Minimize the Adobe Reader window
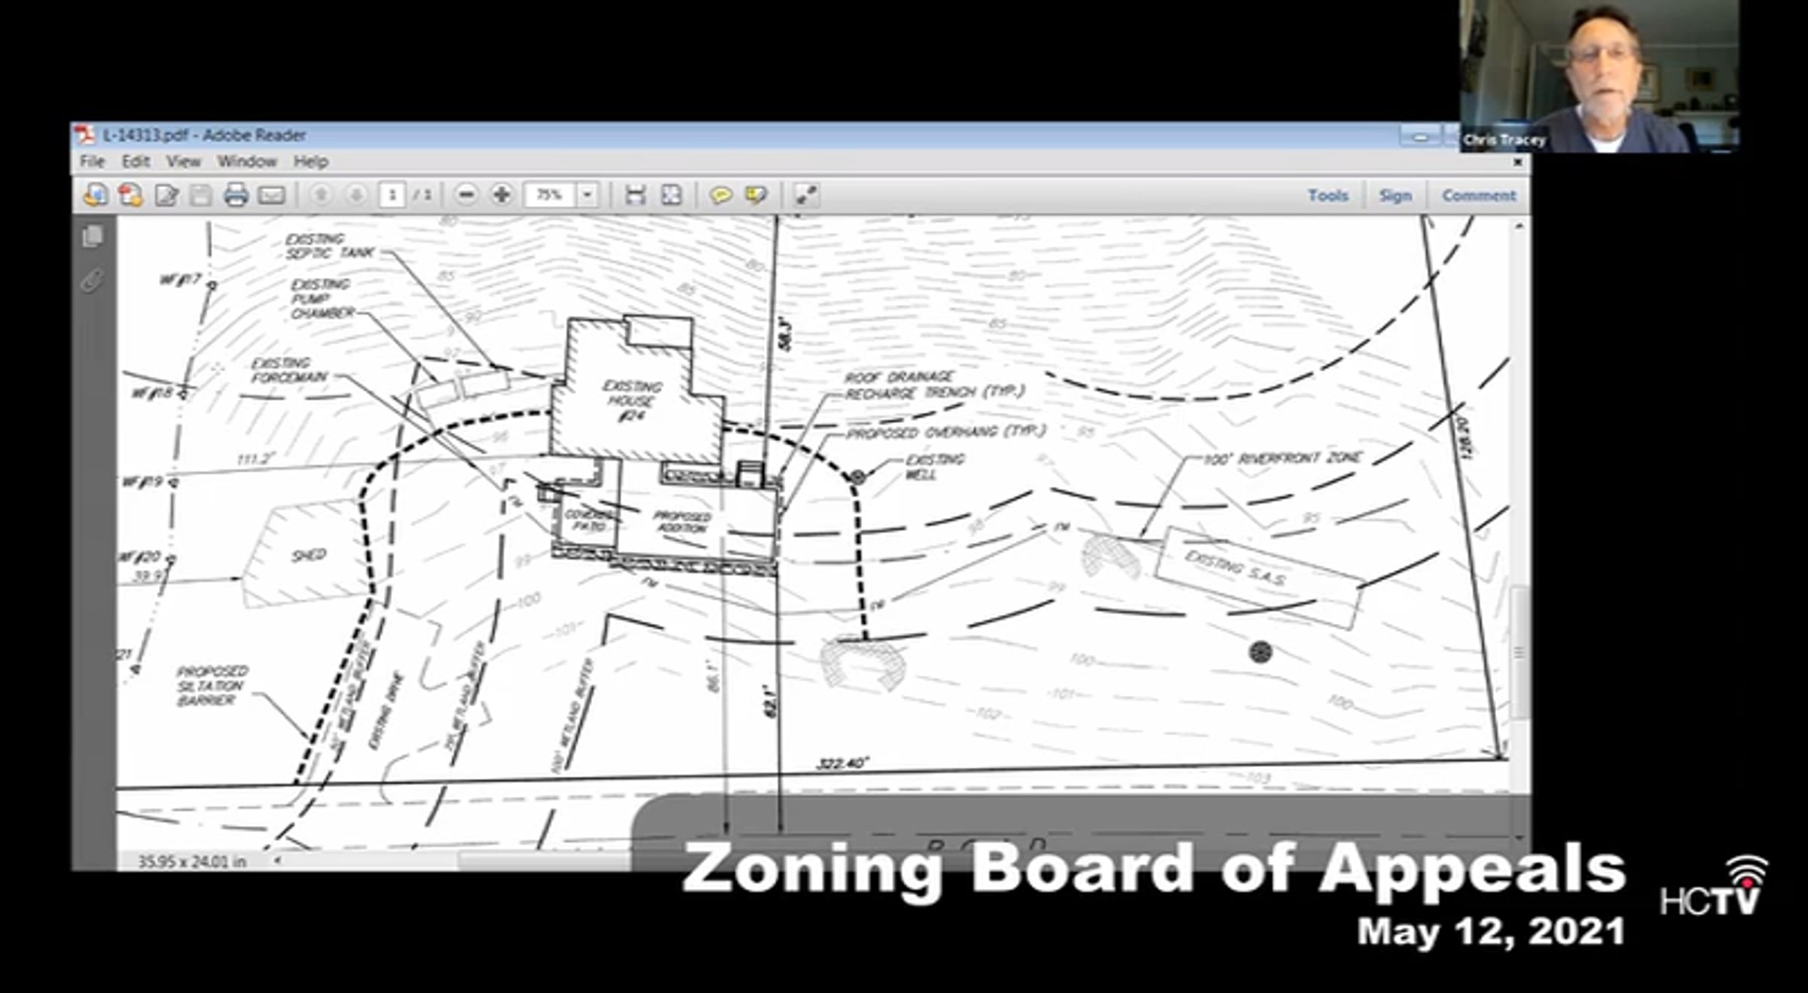The height and width of the screenshot is (993, 1808). click(x=1420, y=137)
